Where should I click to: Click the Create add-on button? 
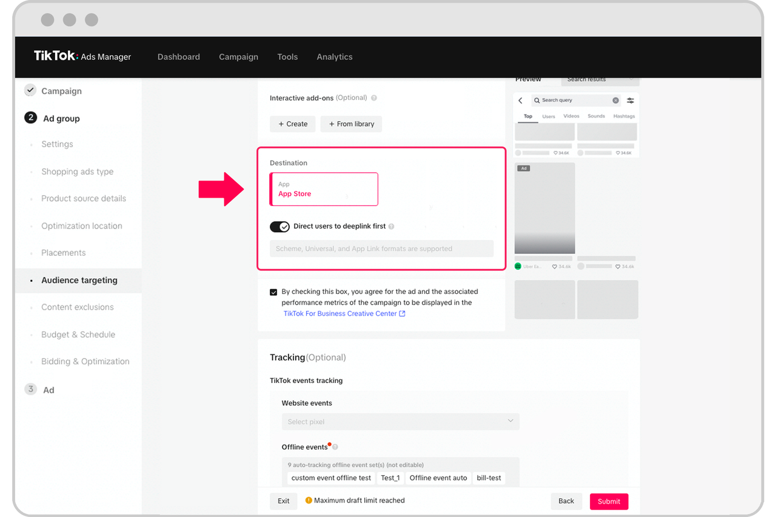pos(293,124)
